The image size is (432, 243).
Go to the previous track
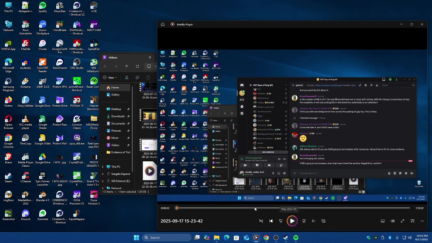click(x=271, y=221)
